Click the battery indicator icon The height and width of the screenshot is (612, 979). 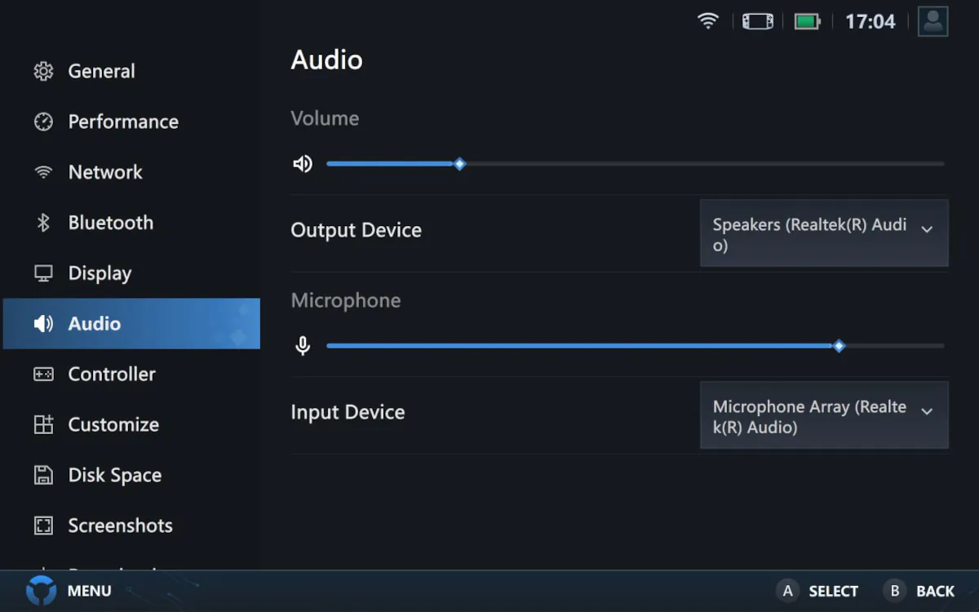807,21
